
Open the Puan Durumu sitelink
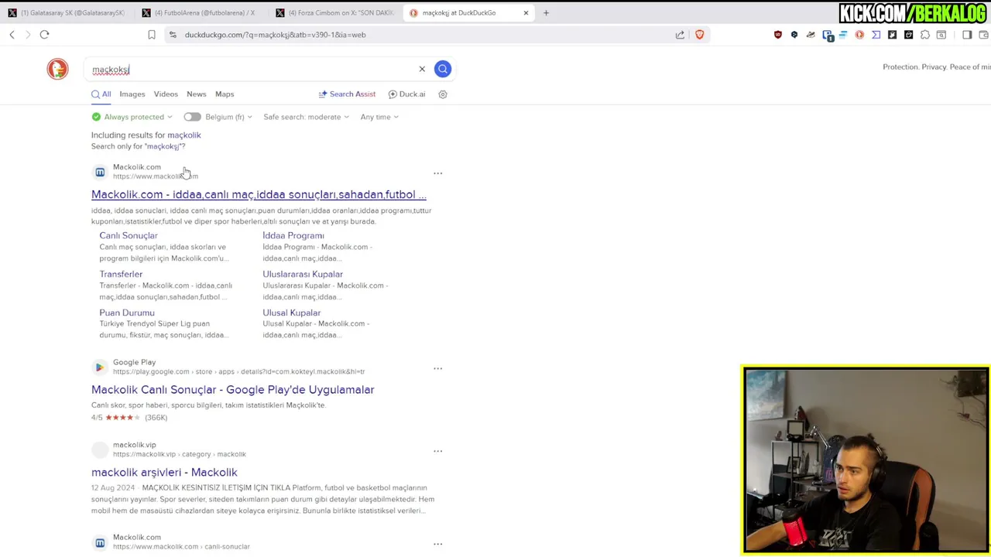click(127, 313)
